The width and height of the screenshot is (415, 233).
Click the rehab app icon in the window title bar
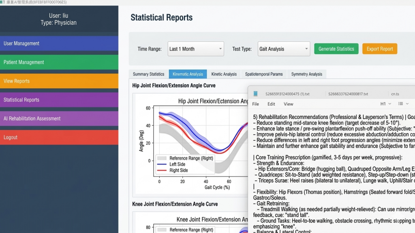point(3,2)
